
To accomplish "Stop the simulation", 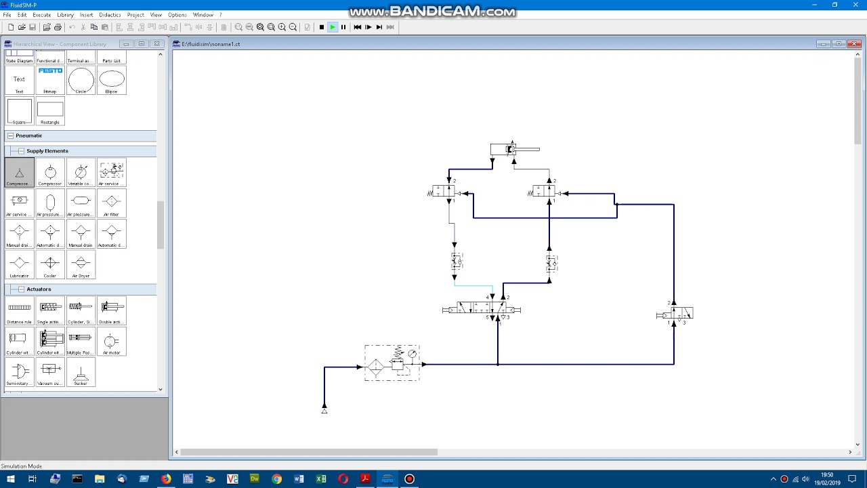I will pyautogui.click(x=322, y=27).
